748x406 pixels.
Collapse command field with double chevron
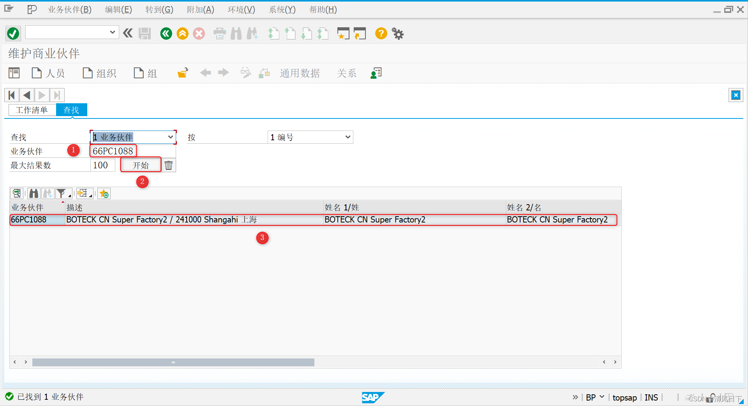pyautogui.click(x=128, y=33)
